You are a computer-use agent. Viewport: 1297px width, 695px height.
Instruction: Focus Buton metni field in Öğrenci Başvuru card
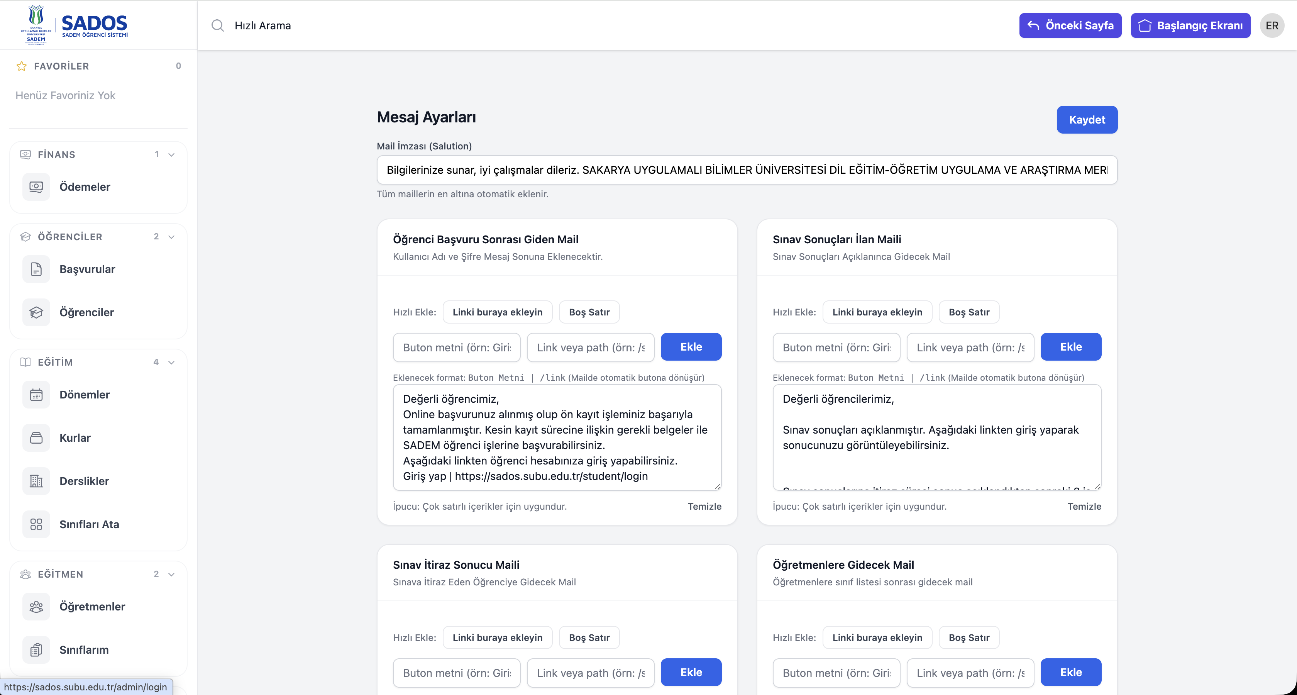[457, 347]
